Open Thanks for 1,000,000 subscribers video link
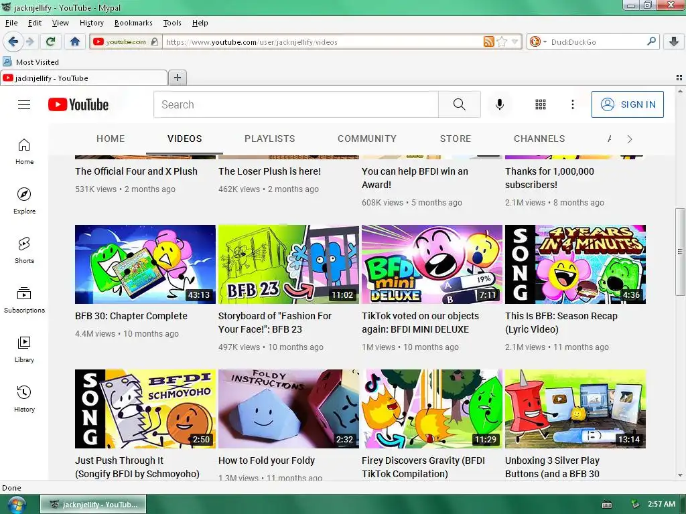Viewport: 686px width, 514px height. (x=549, y=178)
